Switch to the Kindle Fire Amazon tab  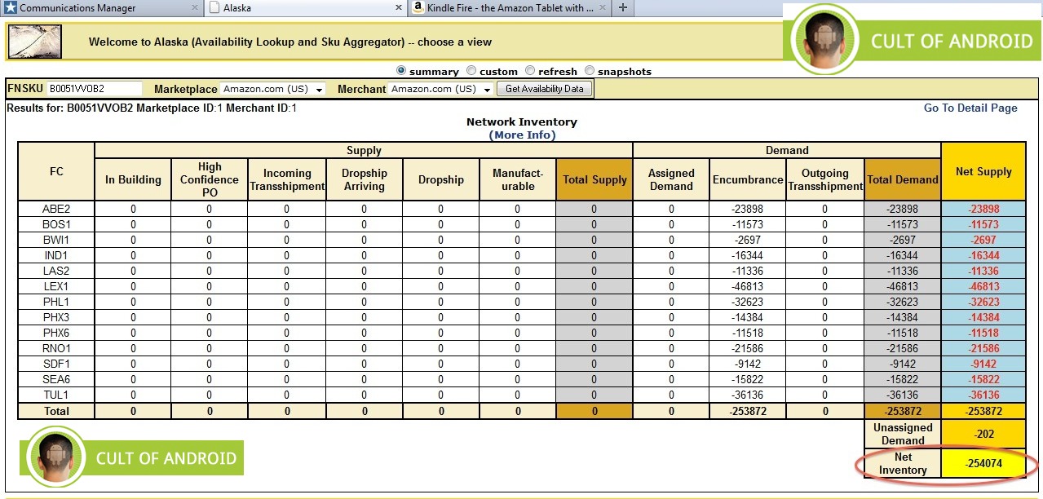click(x=510, y=8)
